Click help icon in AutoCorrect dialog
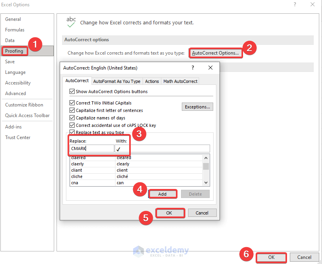Screen dimensions: 322x264 click(x=193, y=68)
